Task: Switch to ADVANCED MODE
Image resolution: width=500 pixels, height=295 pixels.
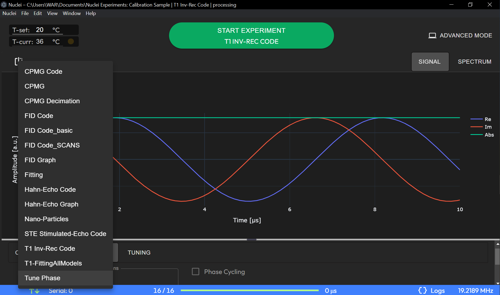Action: [x=460, y=36]
